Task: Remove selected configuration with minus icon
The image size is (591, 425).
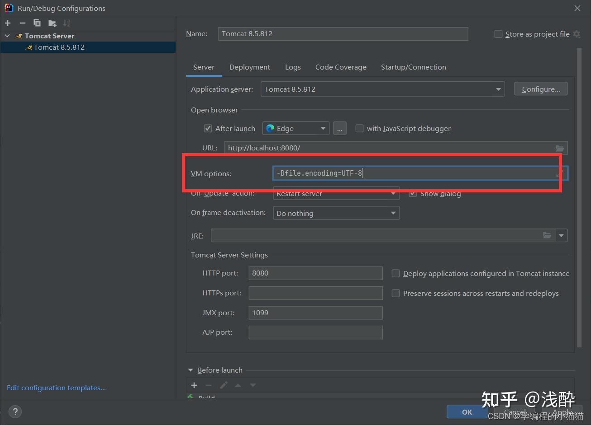Action: (23, 23)
